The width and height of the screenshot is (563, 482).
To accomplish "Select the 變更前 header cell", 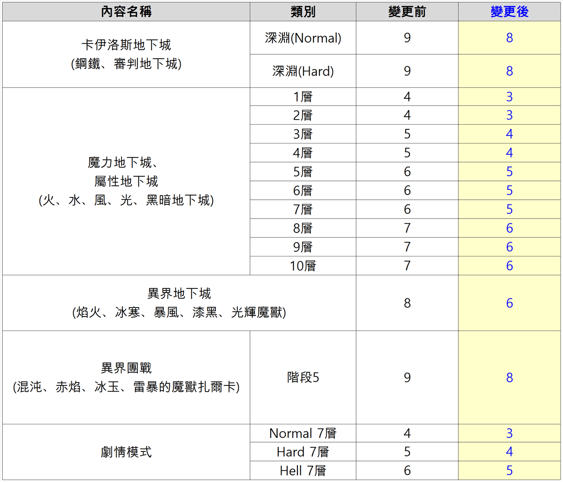I will [407, 12].
